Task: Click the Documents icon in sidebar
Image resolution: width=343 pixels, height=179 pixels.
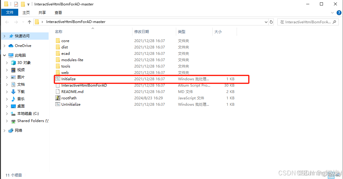Action: (13, 85)
